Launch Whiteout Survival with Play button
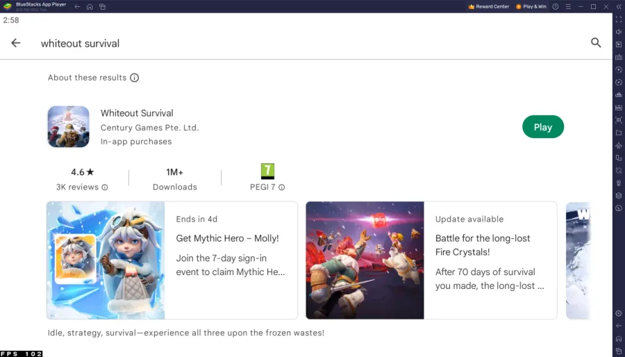Viewport: 625px width, 357px height. pos(543,127)
